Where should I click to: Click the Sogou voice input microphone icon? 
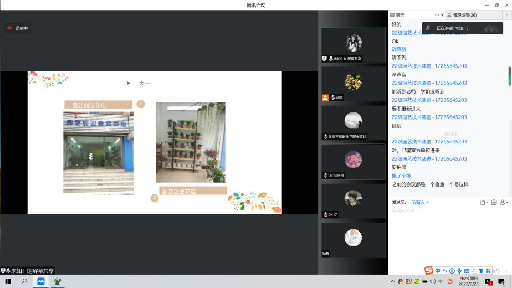tap(459, 270)
